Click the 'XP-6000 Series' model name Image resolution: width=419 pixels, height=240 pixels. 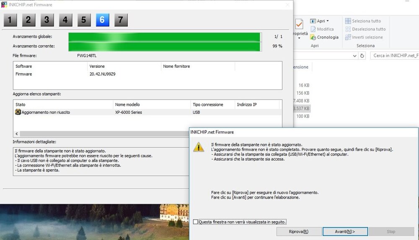coord(129,112)
